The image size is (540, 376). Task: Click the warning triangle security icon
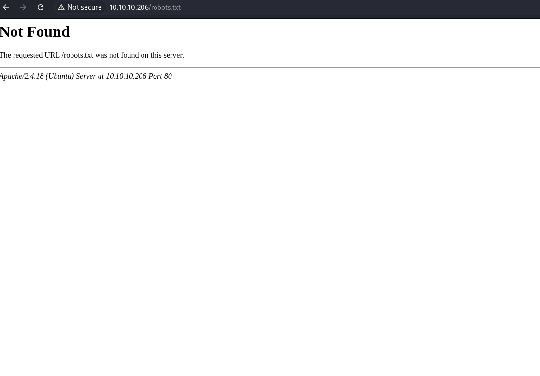pyautogui.click(x=61, y=7)
